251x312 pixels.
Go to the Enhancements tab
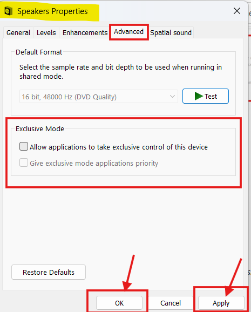[85, 32]
